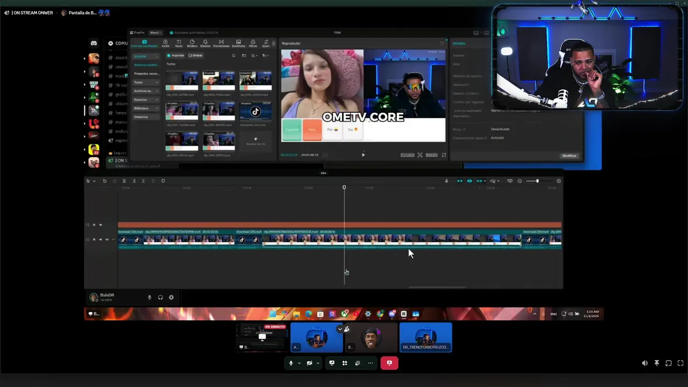Click the red disconnect call button
Viewport: 688px width, 387px height.
click(389, 363)
